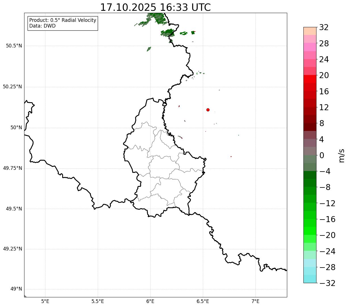Click the colorbar tick label 28
348x307 pixels.
coord(324,43)
